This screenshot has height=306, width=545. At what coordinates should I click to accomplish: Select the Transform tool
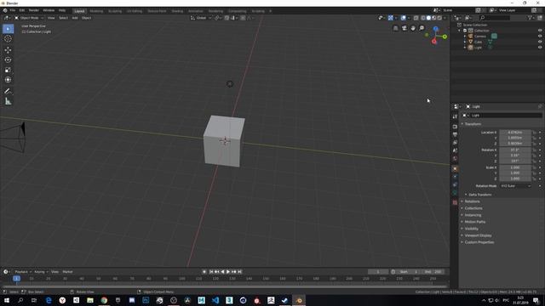(8, 80)
